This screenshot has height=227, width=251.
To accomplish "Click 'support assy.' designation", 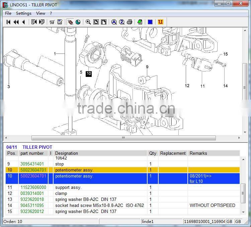I will click(x=68, y=187).
